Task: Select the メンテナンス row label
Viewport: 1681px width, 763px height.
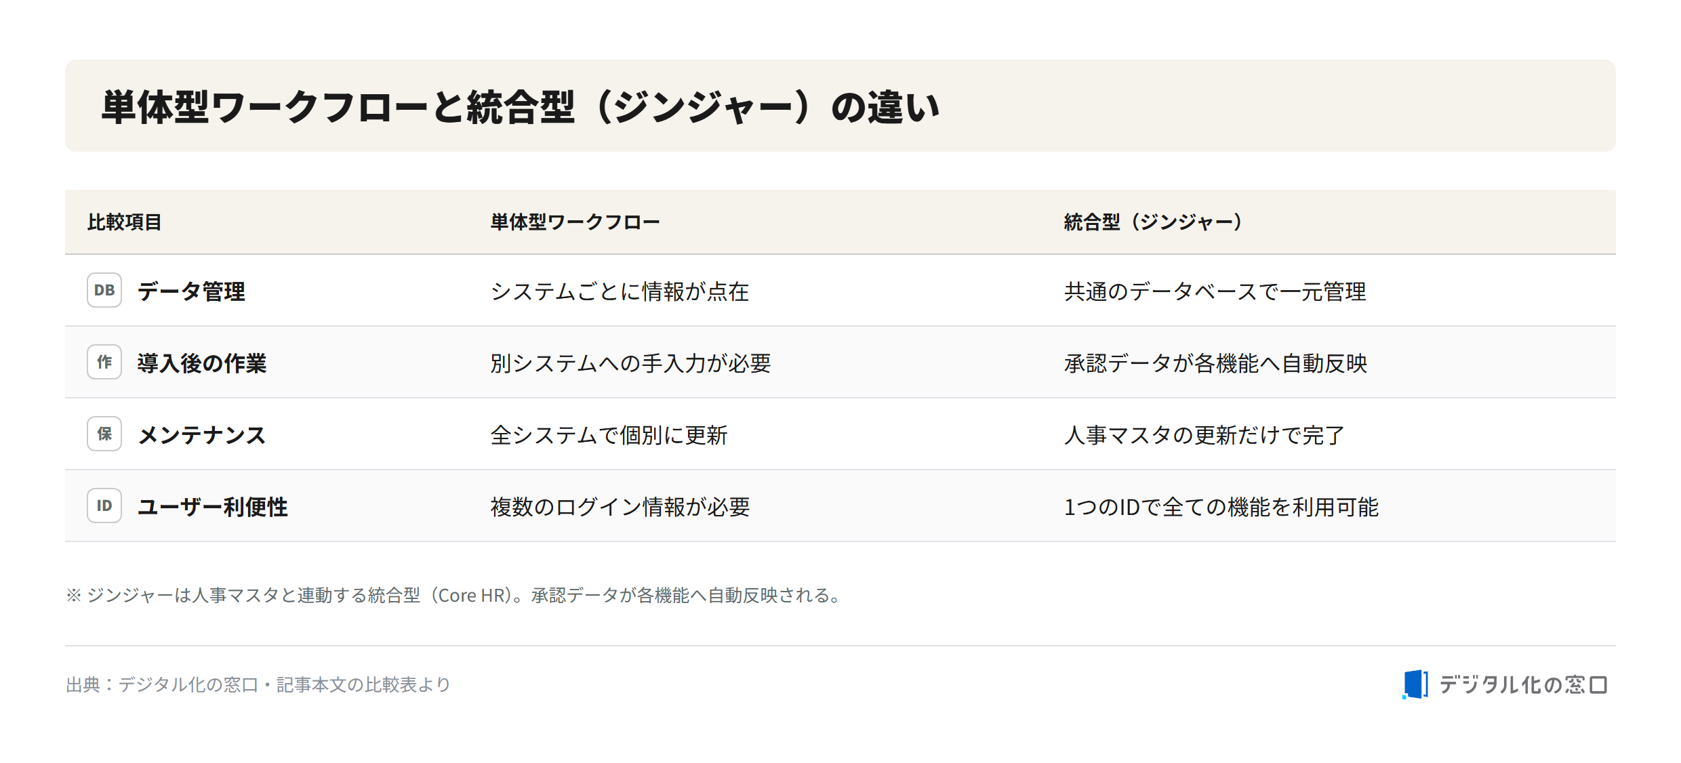Action: pos(202,435)
